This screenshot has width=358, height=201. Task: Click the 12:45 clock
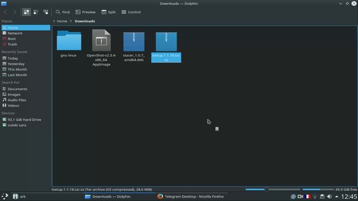click(x=349, y=197)
